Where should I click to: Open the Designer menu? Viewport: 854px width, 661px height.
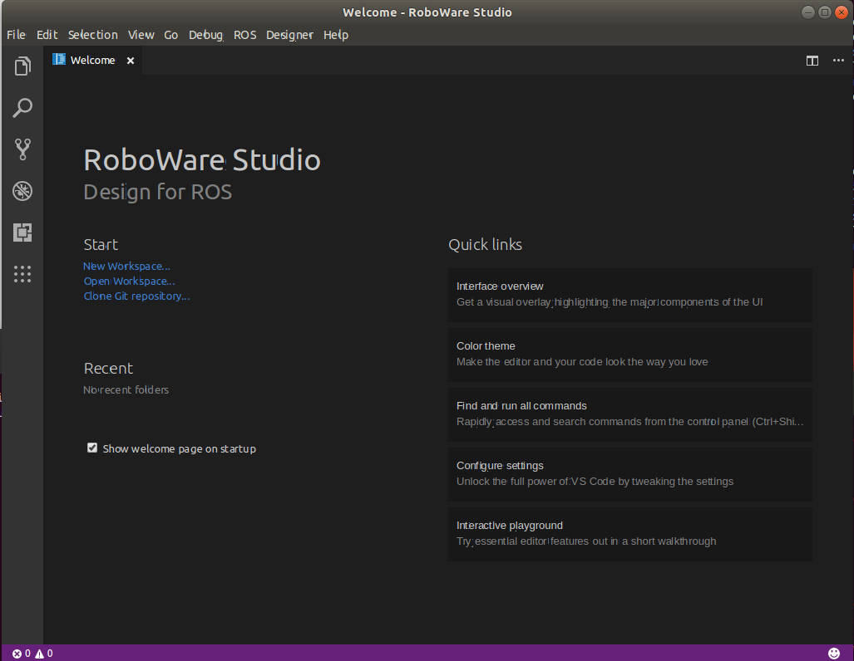[289, 35]
